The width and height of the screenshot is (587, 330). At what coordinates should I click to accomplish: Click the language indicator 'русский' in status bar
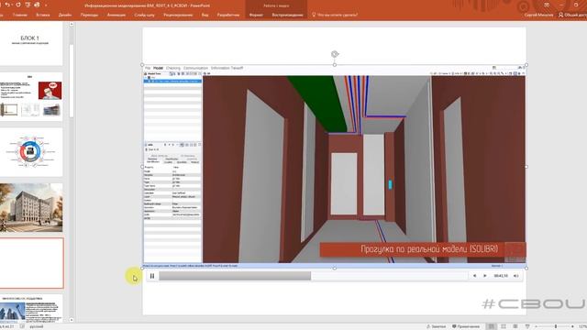tap(37, 326)
